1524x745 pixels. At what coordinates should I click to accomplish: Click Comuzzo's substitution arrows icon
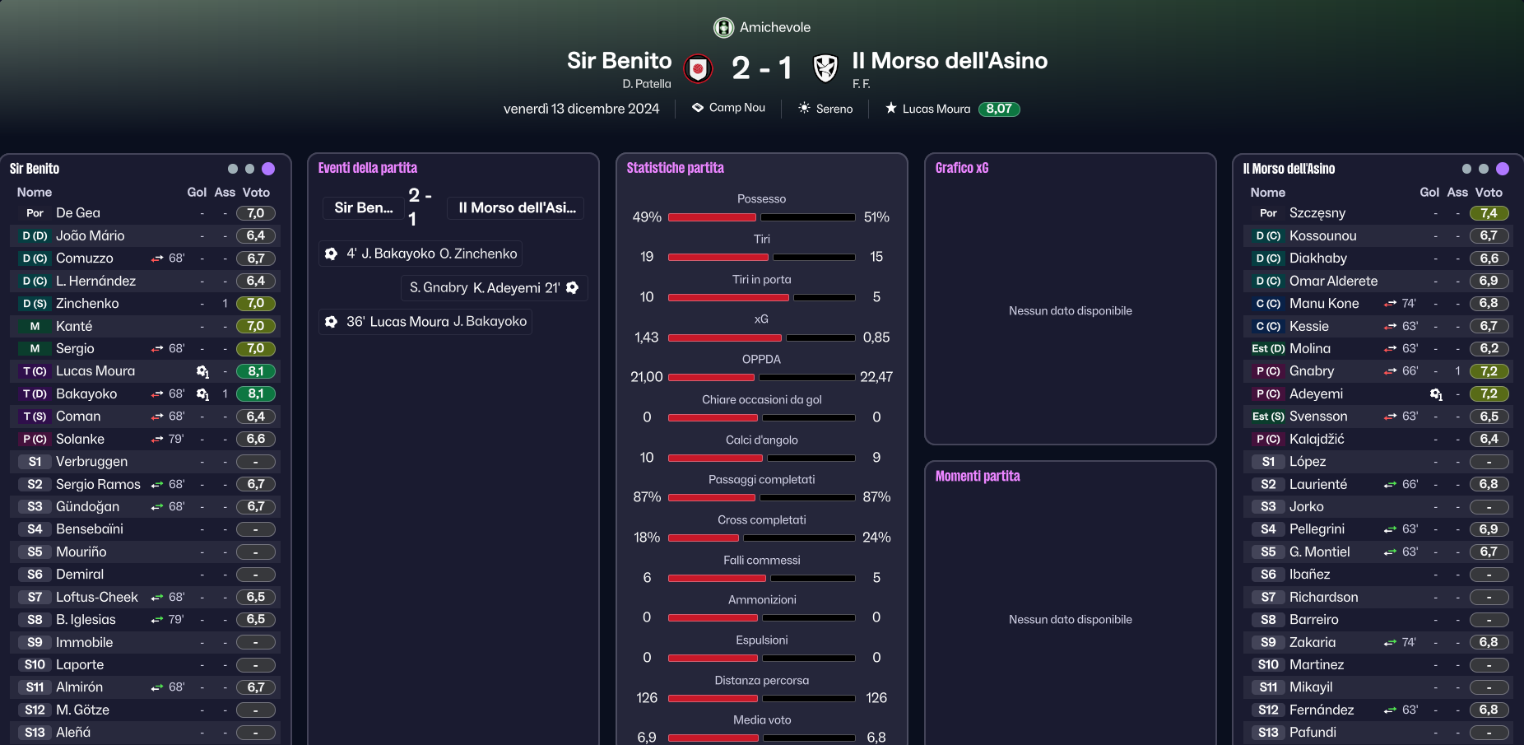point(157,258)
